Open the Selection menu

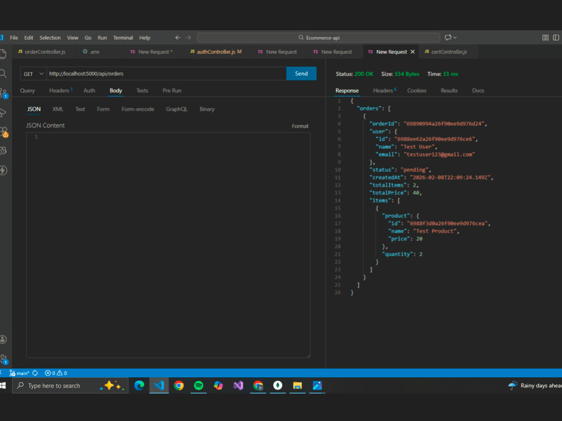(50, 38)
